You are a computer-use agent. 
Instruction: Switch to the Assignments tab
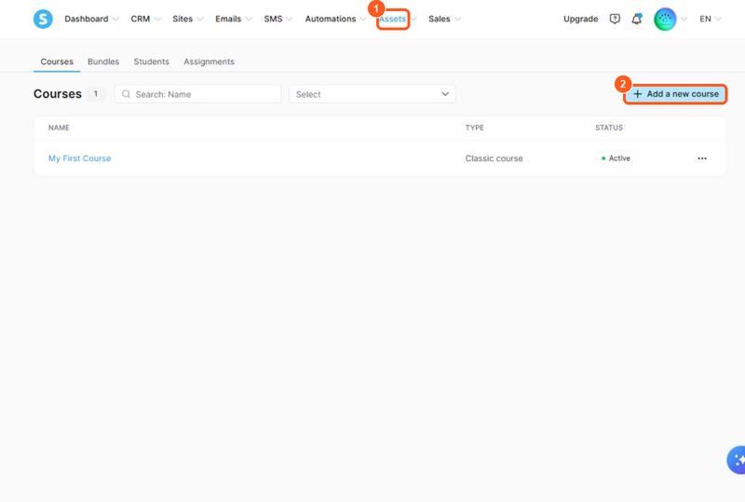pyautogui.click(x=209, y=61)
